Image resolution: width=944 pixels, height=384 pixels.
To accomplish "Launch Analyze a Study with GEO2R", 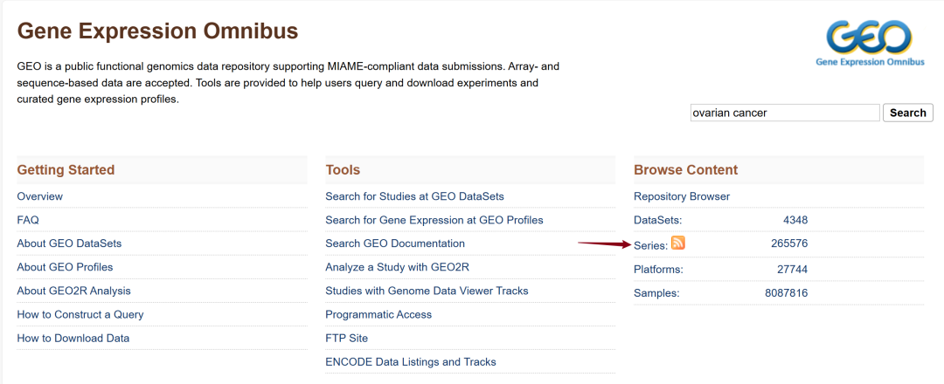I will pos(397,267).
